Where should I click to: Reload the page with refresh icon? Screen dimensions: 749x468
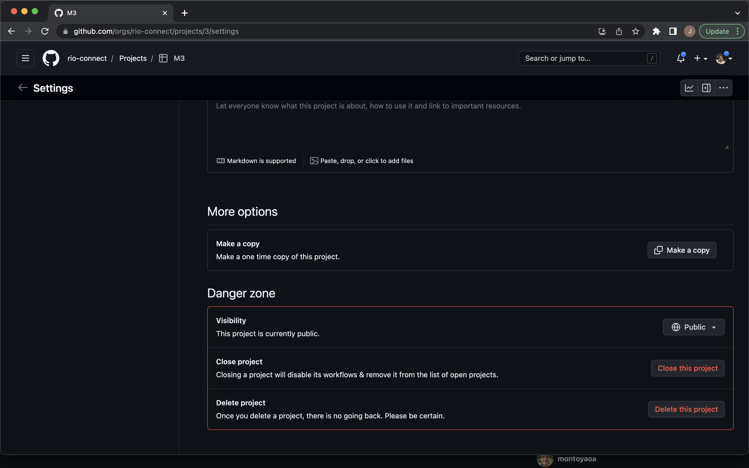pos(45,31)
